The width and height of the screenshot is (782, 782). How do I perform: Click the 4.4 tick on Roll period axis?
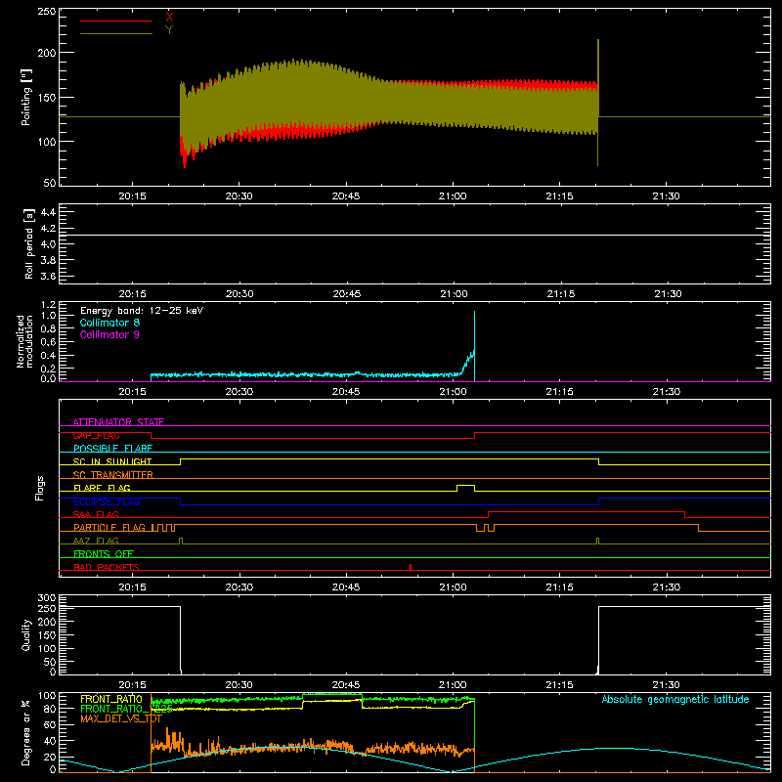pos(48,212)
